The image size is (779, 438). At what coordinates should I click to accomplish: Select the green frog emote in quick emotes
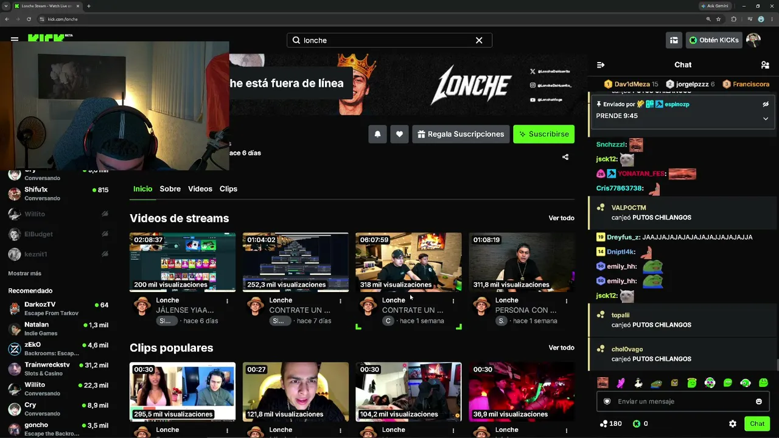click(656, 383)
